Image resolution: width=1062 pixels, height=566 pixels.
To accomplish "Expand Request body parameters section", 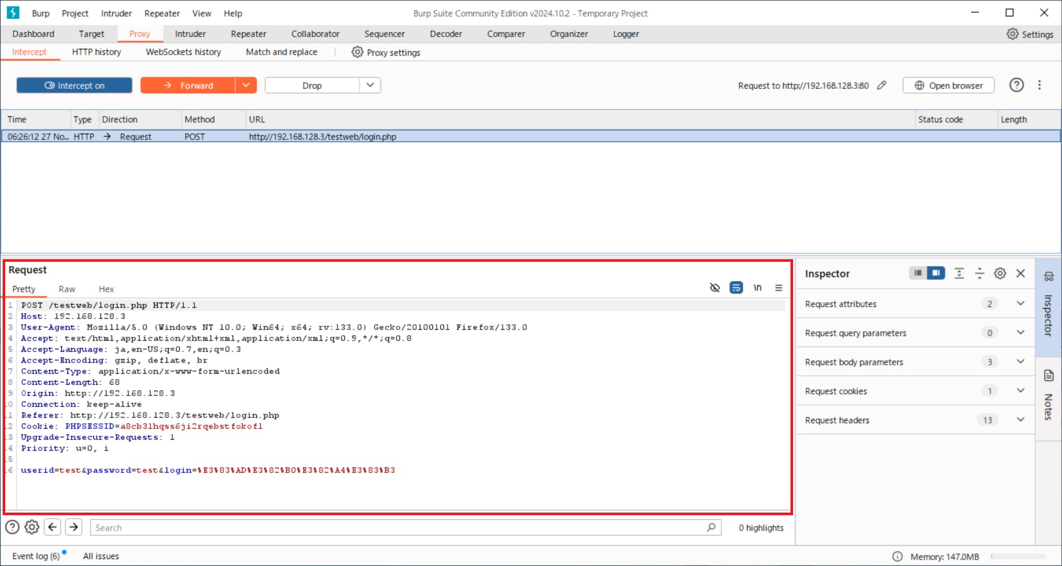I will coord(1021,362).
